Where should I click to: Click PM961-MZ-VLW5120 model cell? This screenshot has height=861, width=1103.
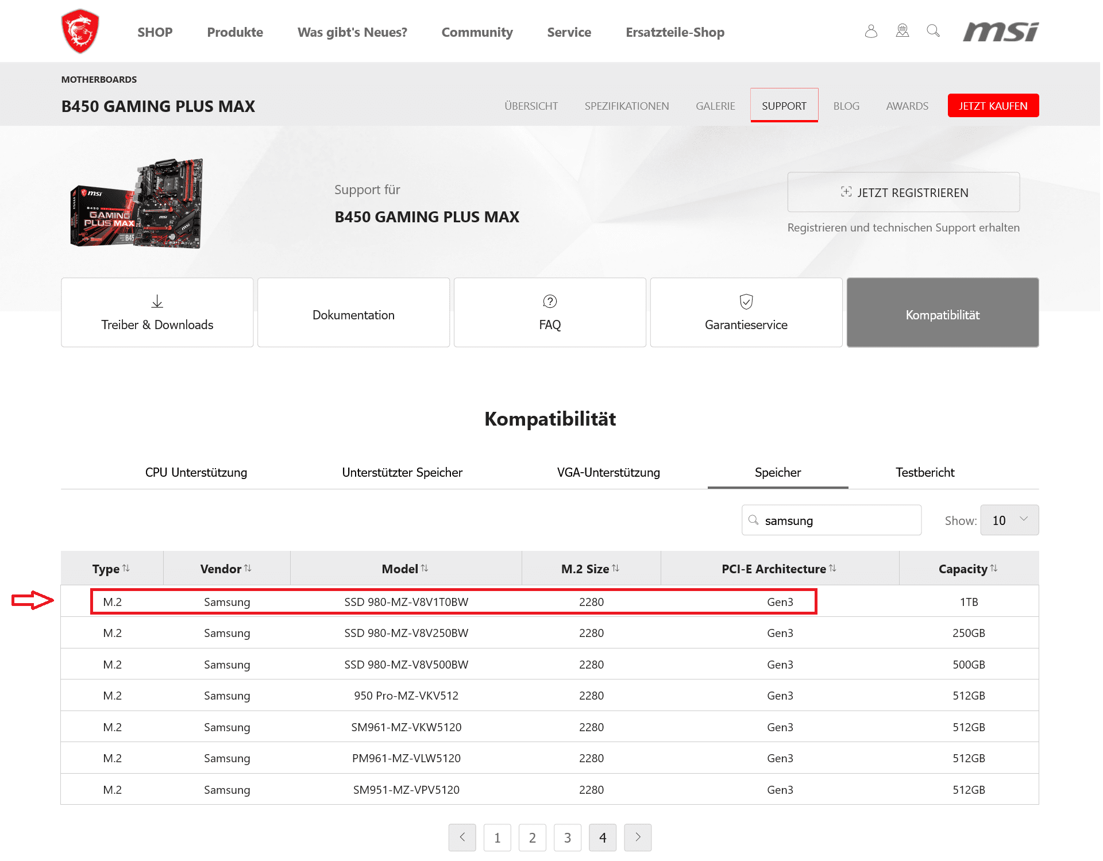coord(406,758)
